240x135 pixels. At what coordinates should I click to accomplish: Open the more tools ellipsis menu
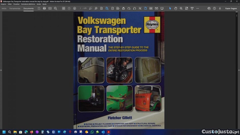198,8
